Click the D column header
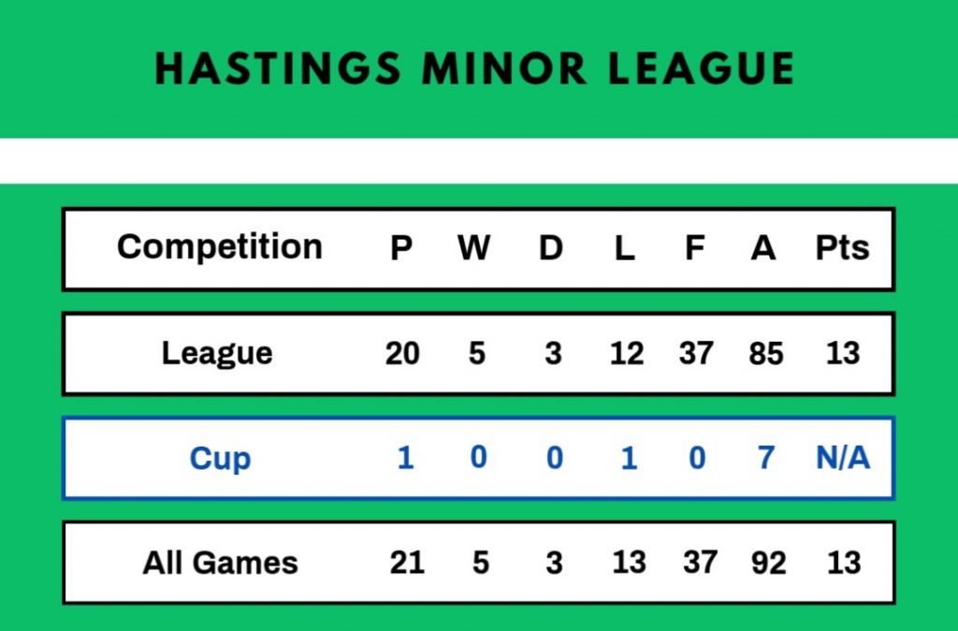Viewport: 958px width, 631px height. click(551, 248)
